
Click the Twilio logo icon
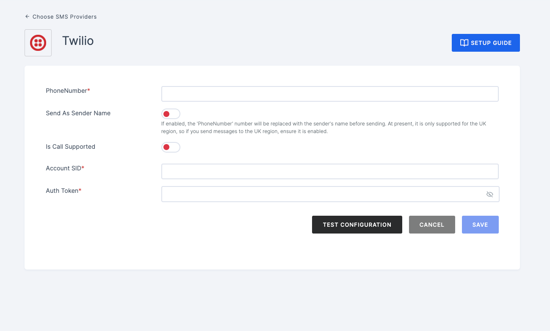38,43
